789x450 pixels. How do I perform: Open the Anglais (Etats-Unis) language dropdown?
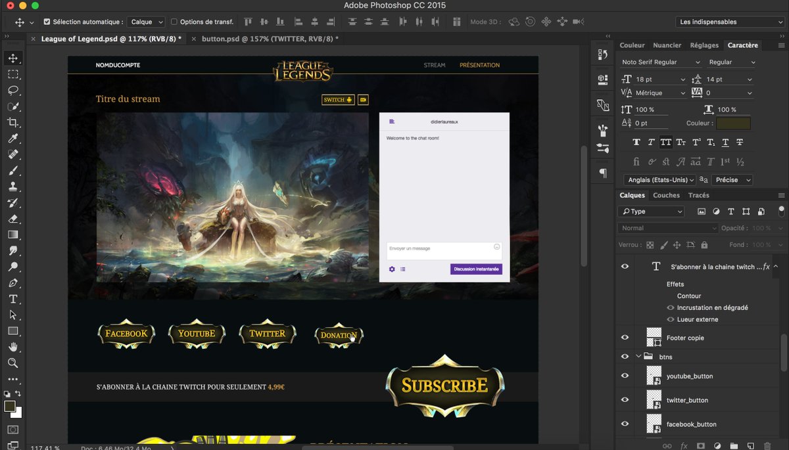click(659, 179)
